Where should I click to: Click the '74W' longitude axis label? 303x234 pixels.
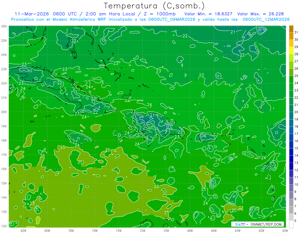pos(118,230)
